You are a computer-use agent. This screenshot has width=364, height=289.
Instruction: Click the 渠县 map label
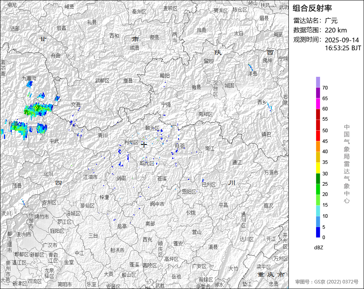[x=213, y=247]
